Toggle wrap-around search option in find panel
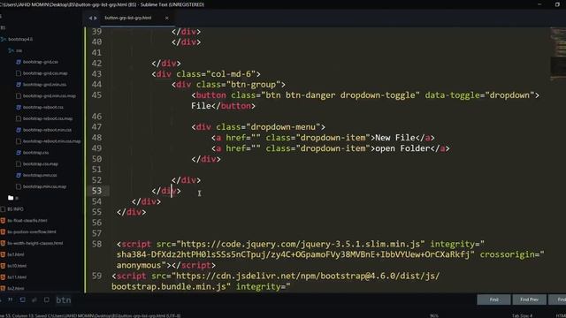This screenshot has height=318, width=566. click(22, 299)
